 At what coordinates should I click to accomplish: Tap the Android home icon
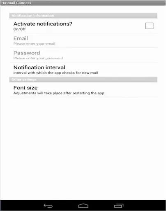[83, 206]
